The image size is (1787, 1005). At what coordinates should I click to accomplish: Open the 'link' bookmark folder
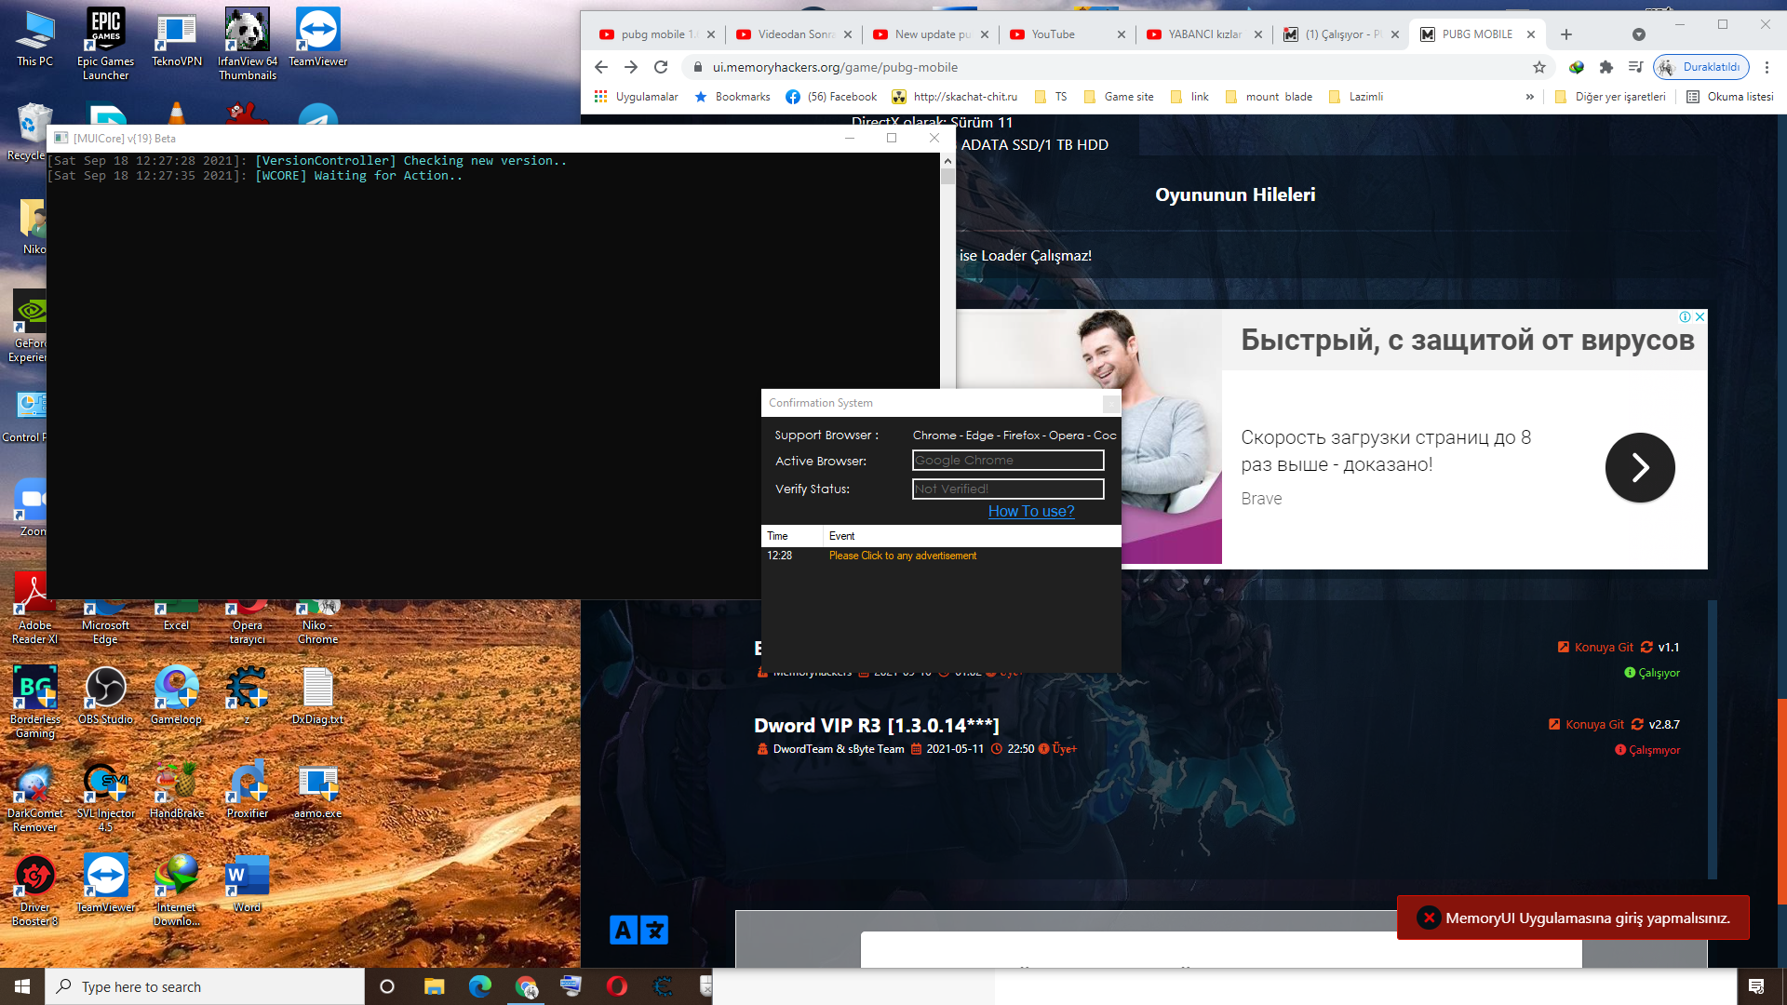1189,97
